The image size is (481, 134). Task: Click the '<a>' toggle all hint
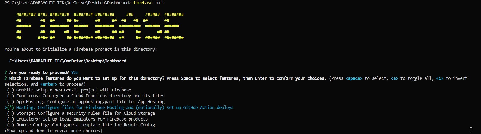[394, 78]
